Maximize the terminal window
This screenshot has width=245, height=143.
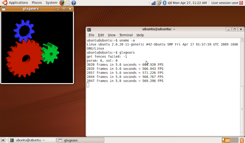235,29
